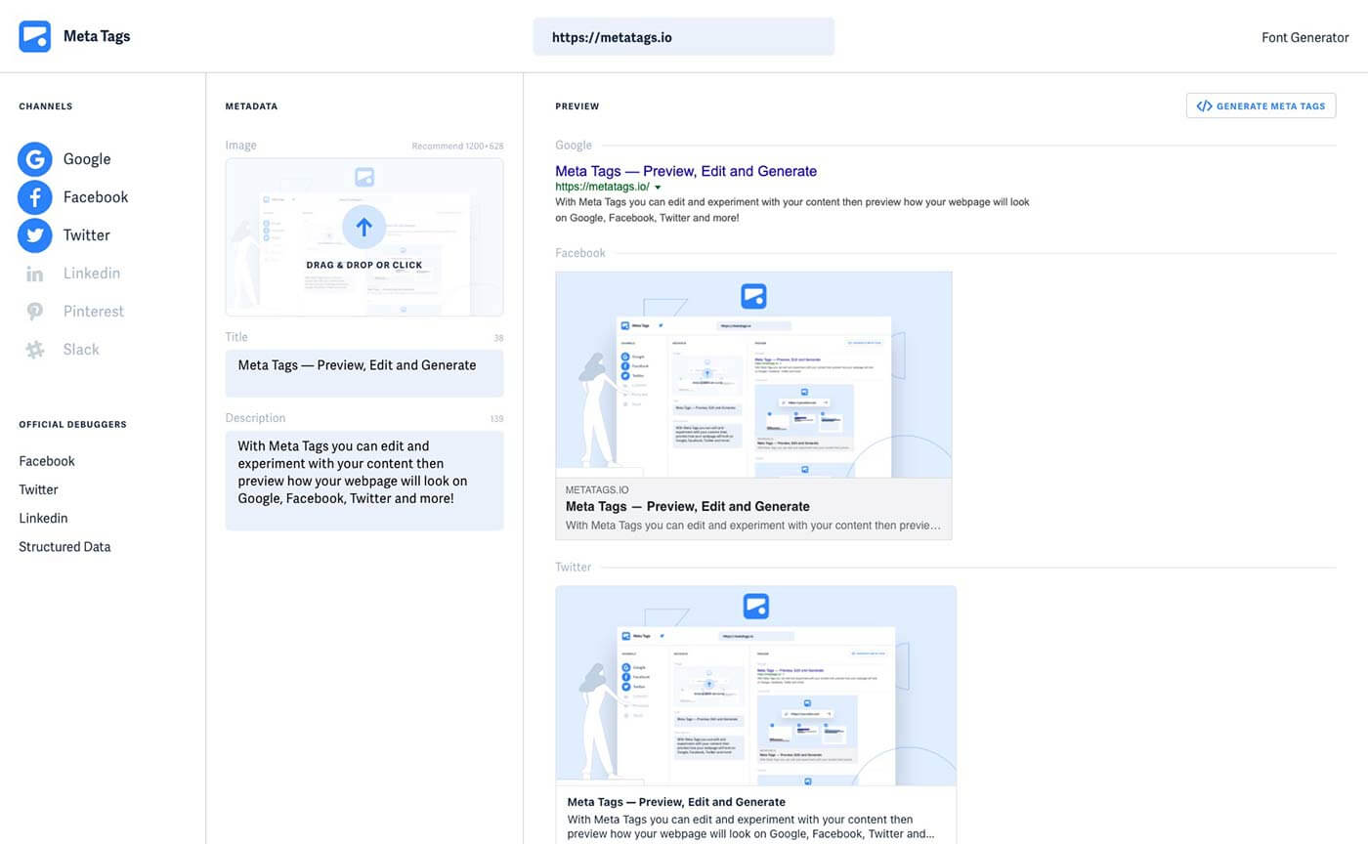Open the Structured Data debugger link
The image size is (1368, 844).
[64, 547]
